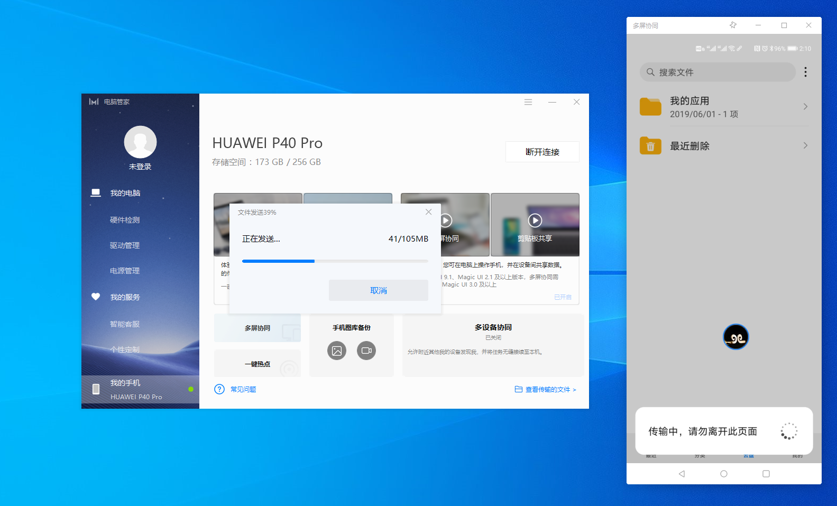Click the file transfer progress bar
Image resolution: width=837 pixels, height=506 pixels.
(335, 261)
